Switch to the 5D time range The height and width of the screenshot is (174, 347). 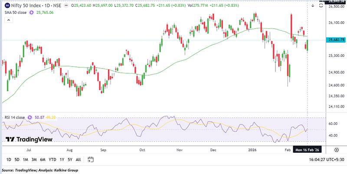pyautogui.click(x=17, y=160)
